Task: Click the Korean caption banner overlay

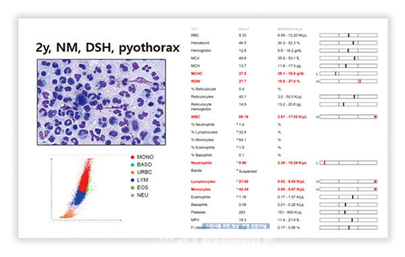Action: tap(236, 226)
